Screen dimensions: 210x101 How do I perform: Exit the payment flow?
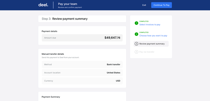(144, 5)
